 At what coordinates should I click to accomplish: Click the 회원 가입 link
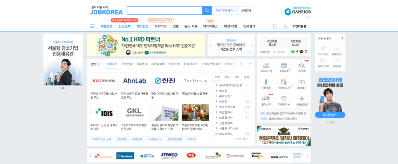(x=265, y=52)
